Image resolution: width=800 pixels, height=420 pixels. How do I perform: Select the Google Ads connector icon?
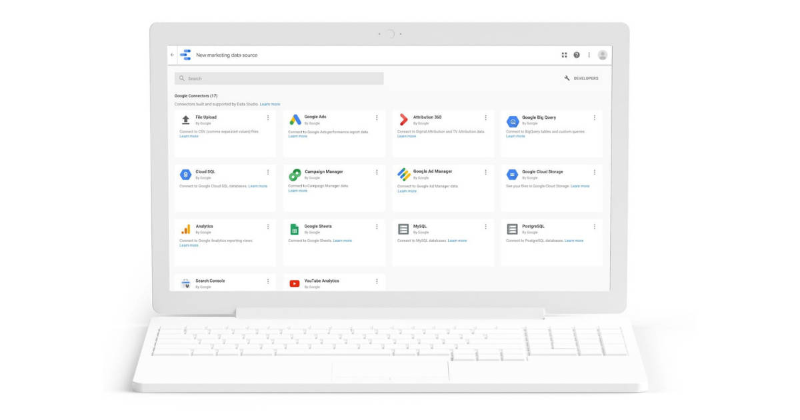(295, 119)
